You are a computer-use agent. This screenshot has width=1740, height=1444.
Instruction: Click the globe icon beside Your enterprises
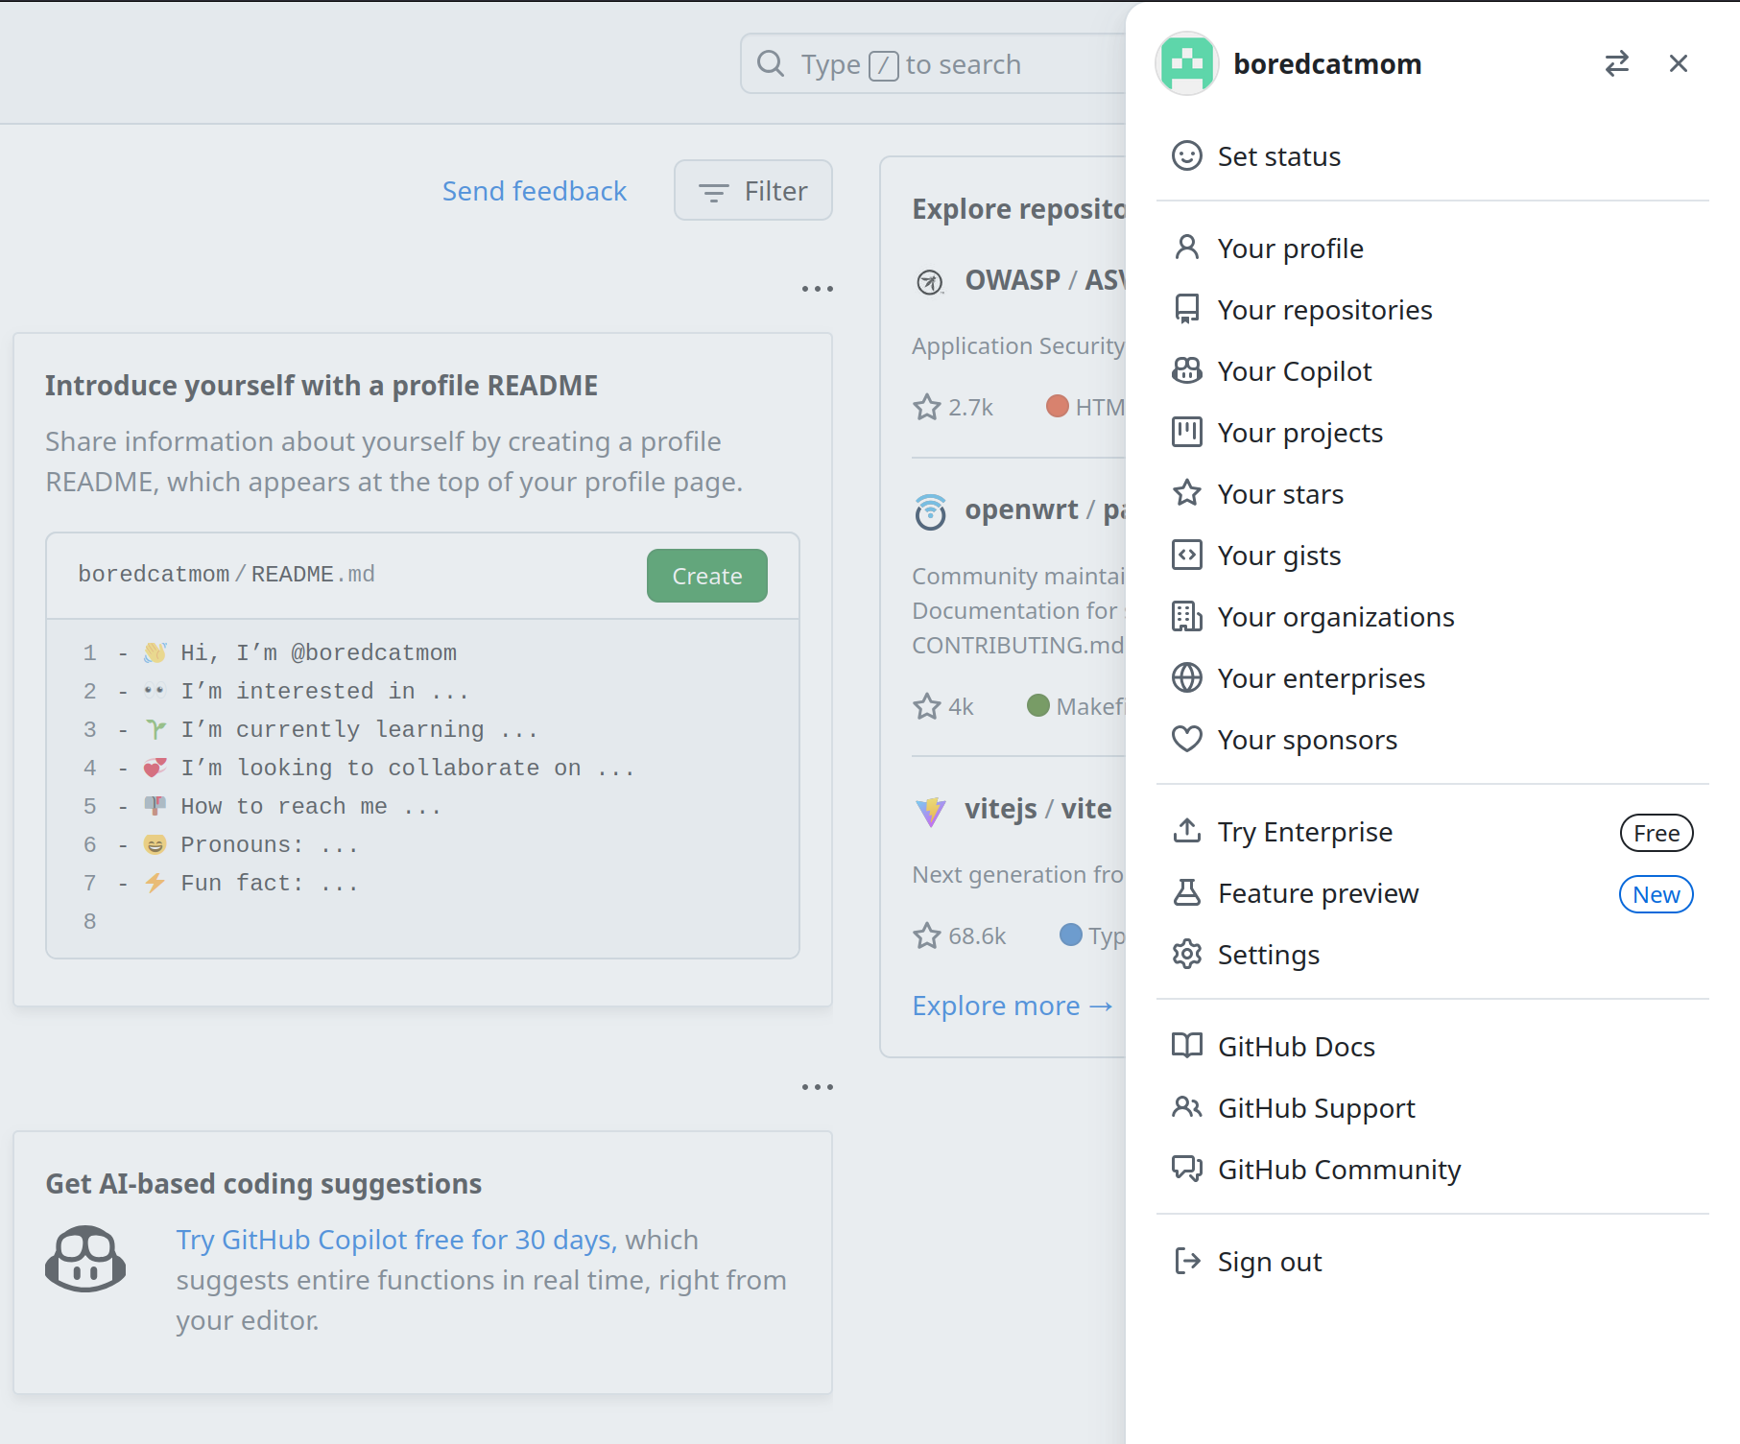[x=1187, y=677]
